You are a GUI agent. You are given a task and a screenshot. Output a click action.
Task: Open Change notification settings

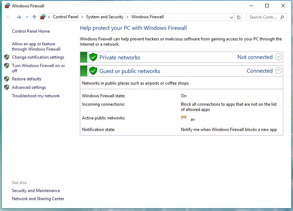tap(38, 57)
